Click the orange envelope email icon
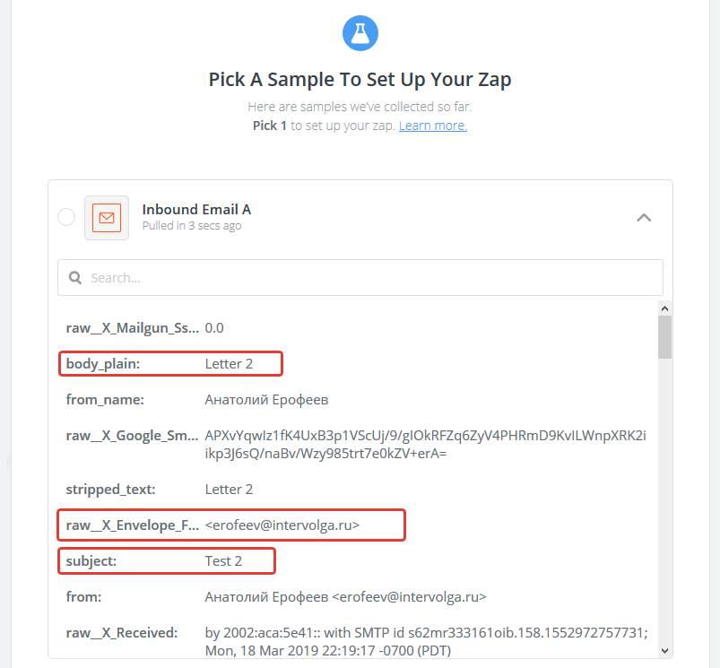720x668 pixels. click(107, 218)
